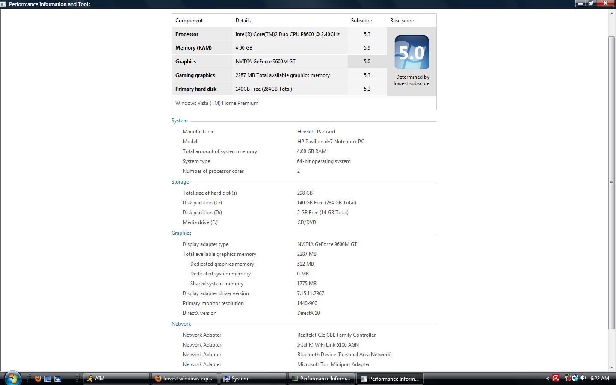Image resolution: width=616 pixels, height=385 pixels.
Task: Click '64-bit operating system' value
Action: [324, 161]
